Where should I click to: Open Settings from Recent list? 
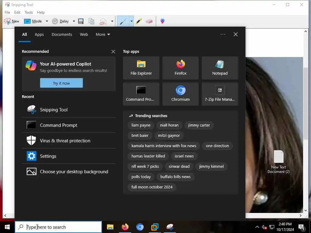click(69, 156)
